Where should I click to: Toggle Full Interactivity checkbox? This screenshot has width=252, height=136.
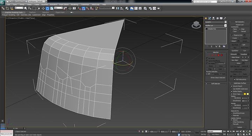coord(234,79)
